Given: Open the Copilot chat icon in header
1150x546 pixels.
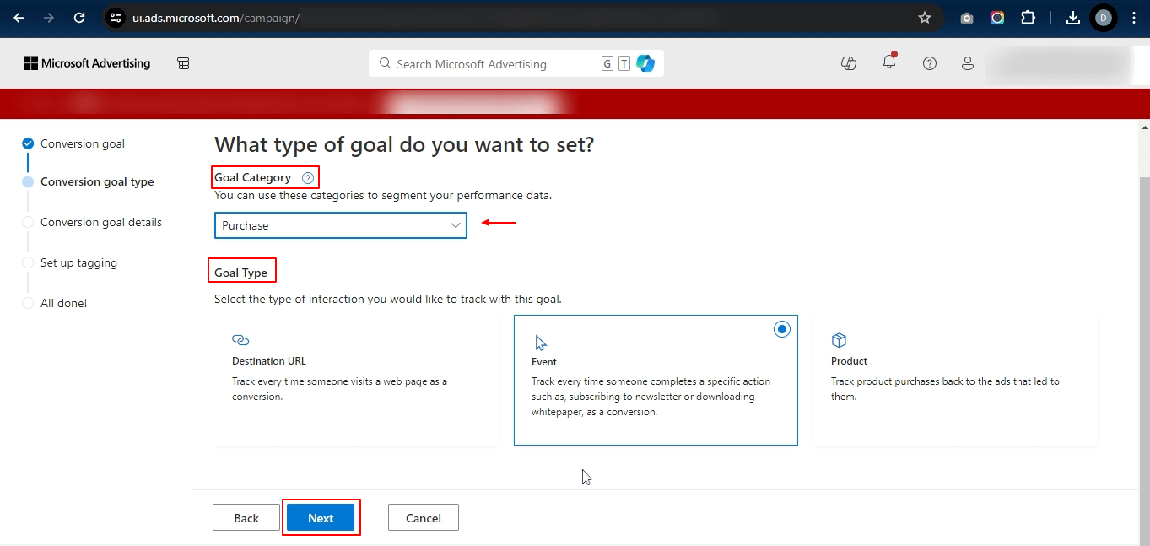Looking at the screenshot, I should click(x=849, y=63).
